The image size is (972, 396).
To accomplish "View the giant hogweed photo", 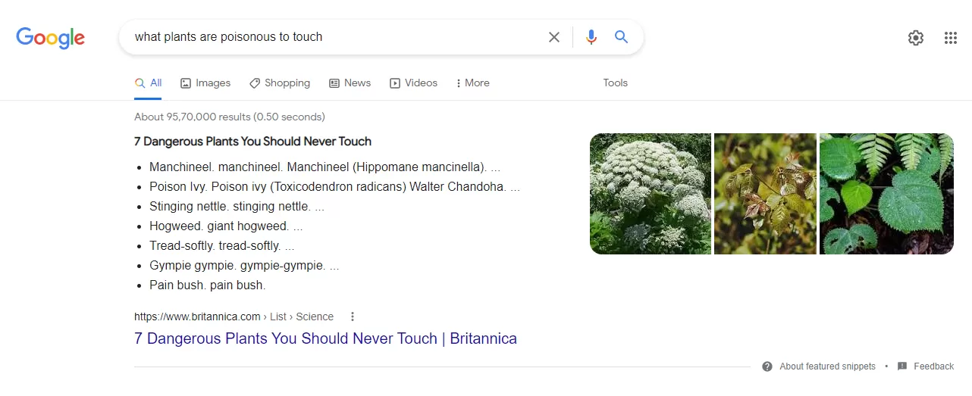I will 651,194.
